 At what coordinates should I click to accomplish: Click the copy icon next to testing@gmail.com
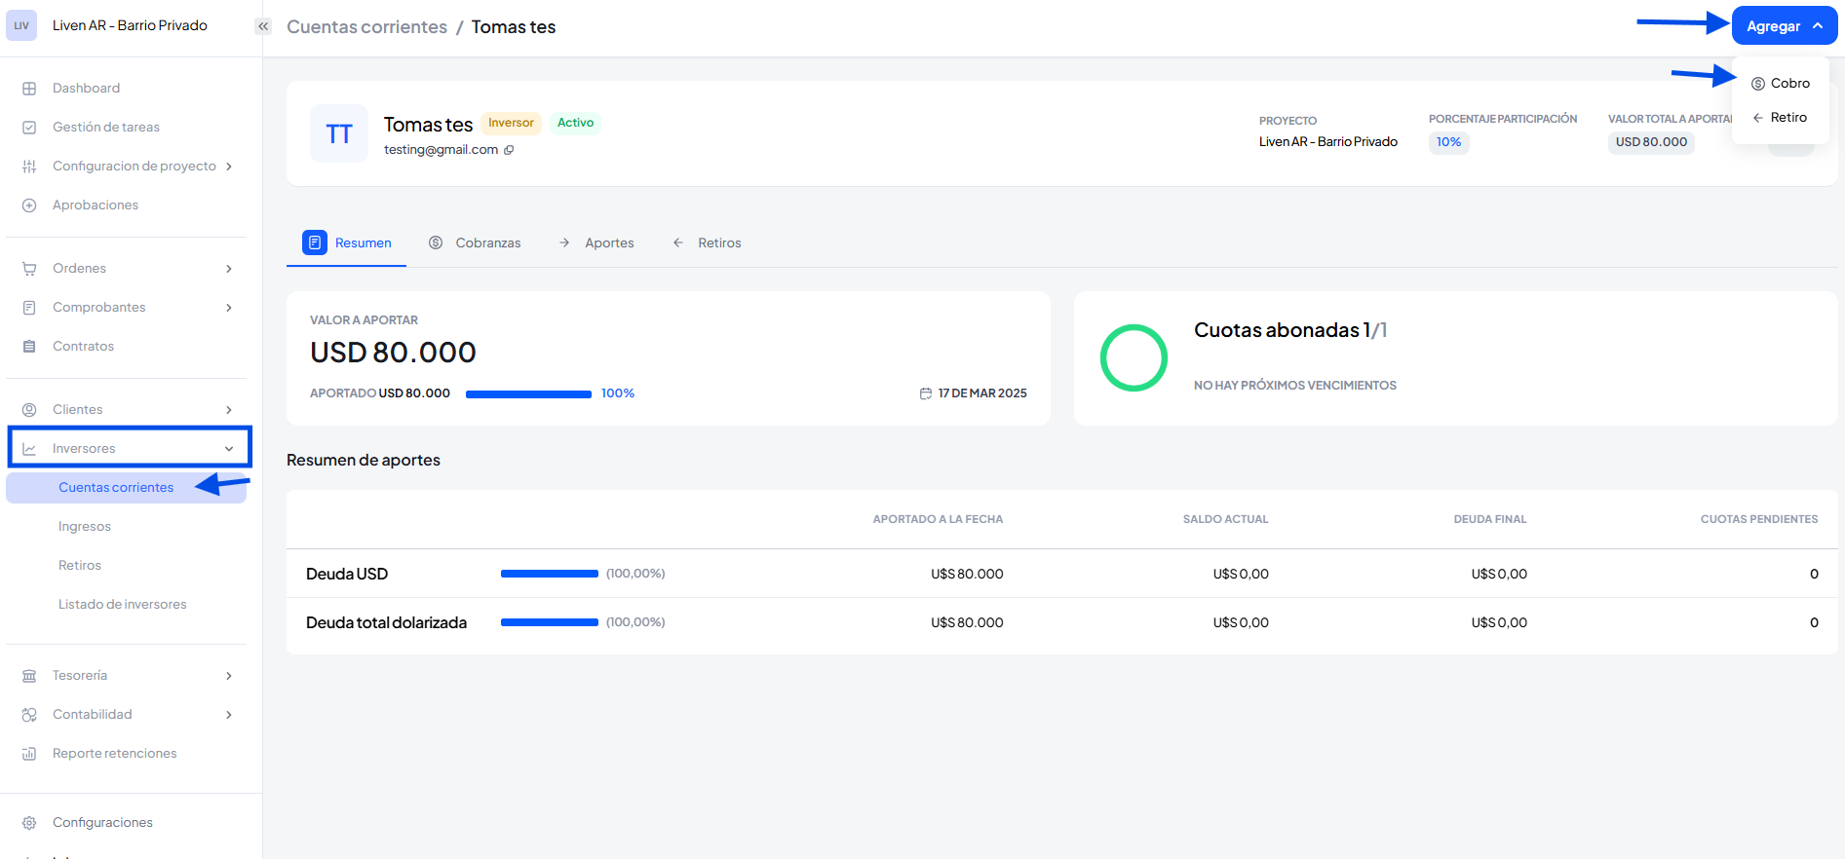(509, 150)
